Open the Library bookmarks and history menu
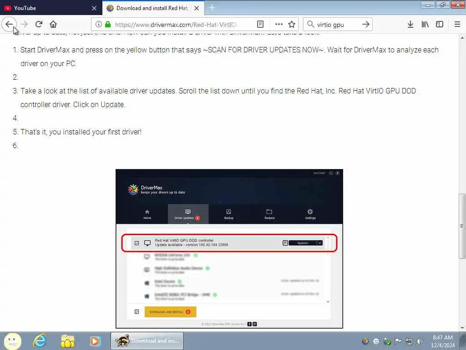This screenshot has height=350, width=466. pos(425,25)
